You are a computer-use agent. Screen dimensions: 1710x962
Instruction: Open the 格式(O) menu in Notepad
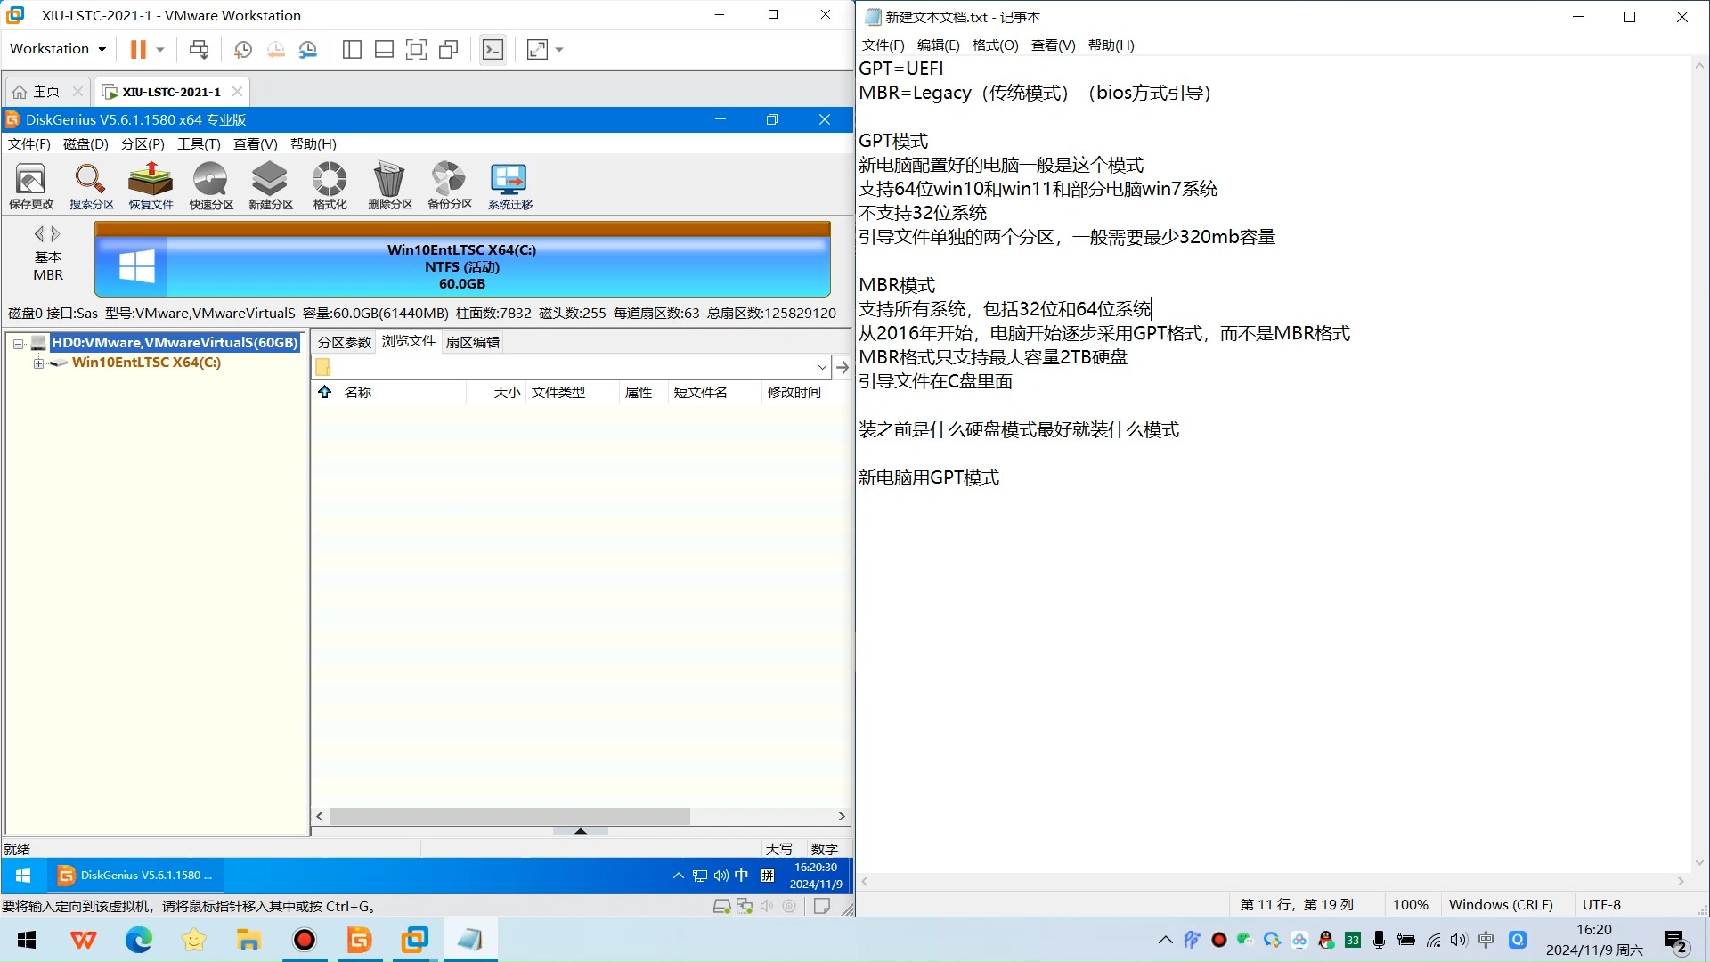coord(995,45)
